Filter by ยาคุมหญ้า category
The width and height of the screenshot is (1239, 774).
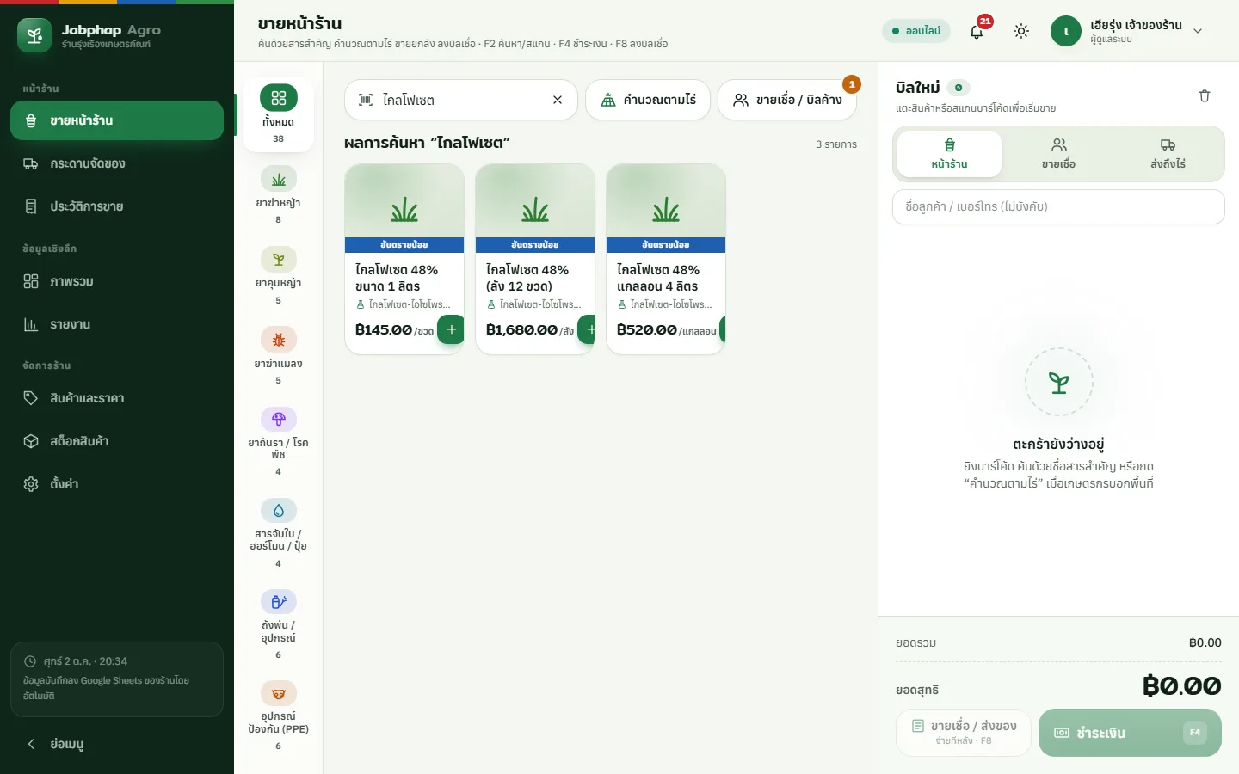pos(278,276)
